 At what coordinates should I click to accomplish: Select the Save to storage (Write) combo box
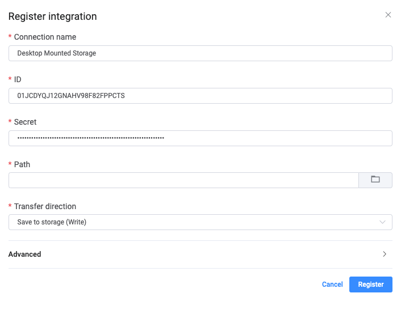pyautogui.click(x=193, y=222)
